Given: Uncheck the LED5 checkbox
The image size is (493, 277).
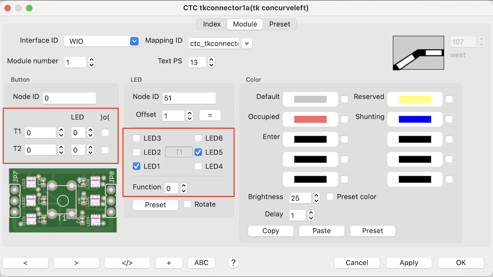Looking at the screenshot, I should point(198,153).
